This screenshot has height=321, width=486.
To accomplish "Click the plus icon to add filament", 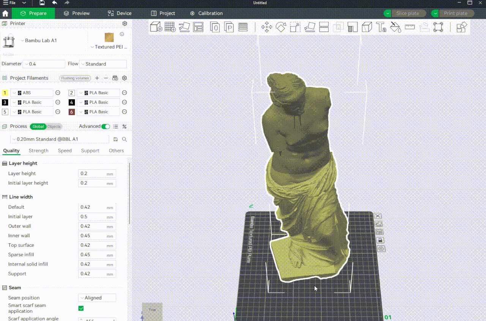I will [x=97, y=78].
